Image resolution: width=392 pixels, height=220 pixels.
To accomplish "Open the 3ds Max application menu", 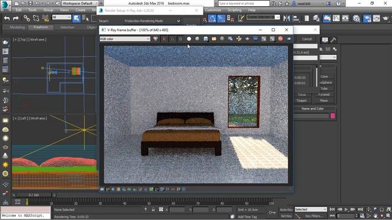I will tap(6, 5).
